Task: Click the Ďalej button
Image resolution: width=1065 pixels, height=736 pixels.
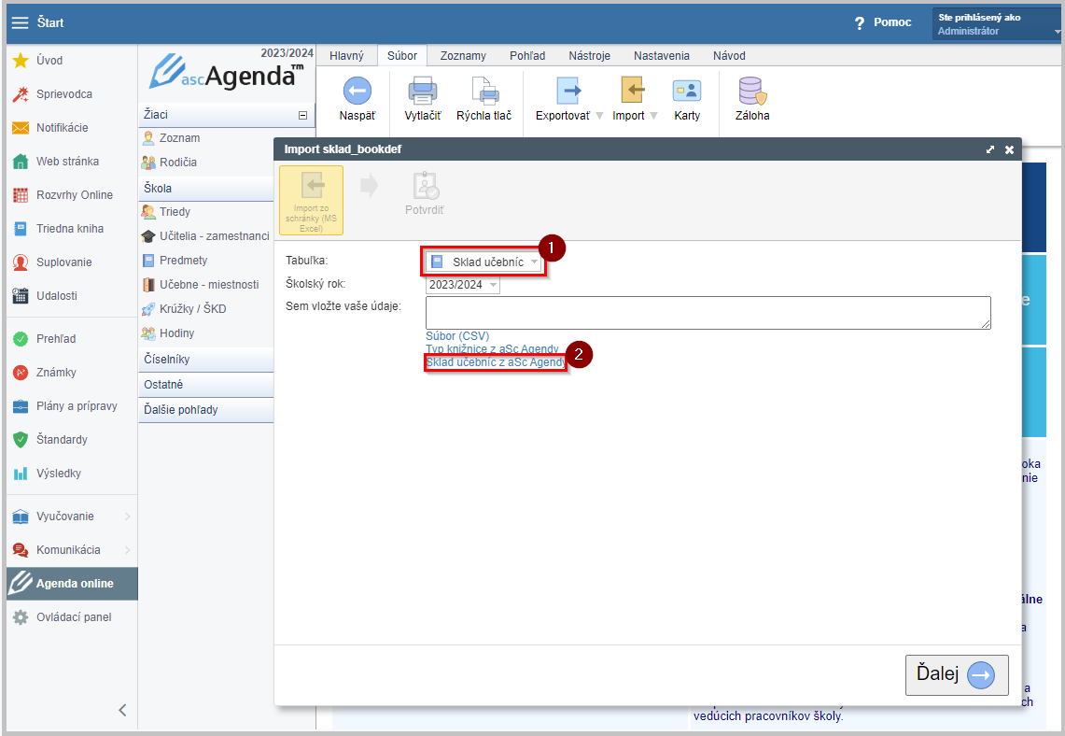Action: tap(957, 675)
